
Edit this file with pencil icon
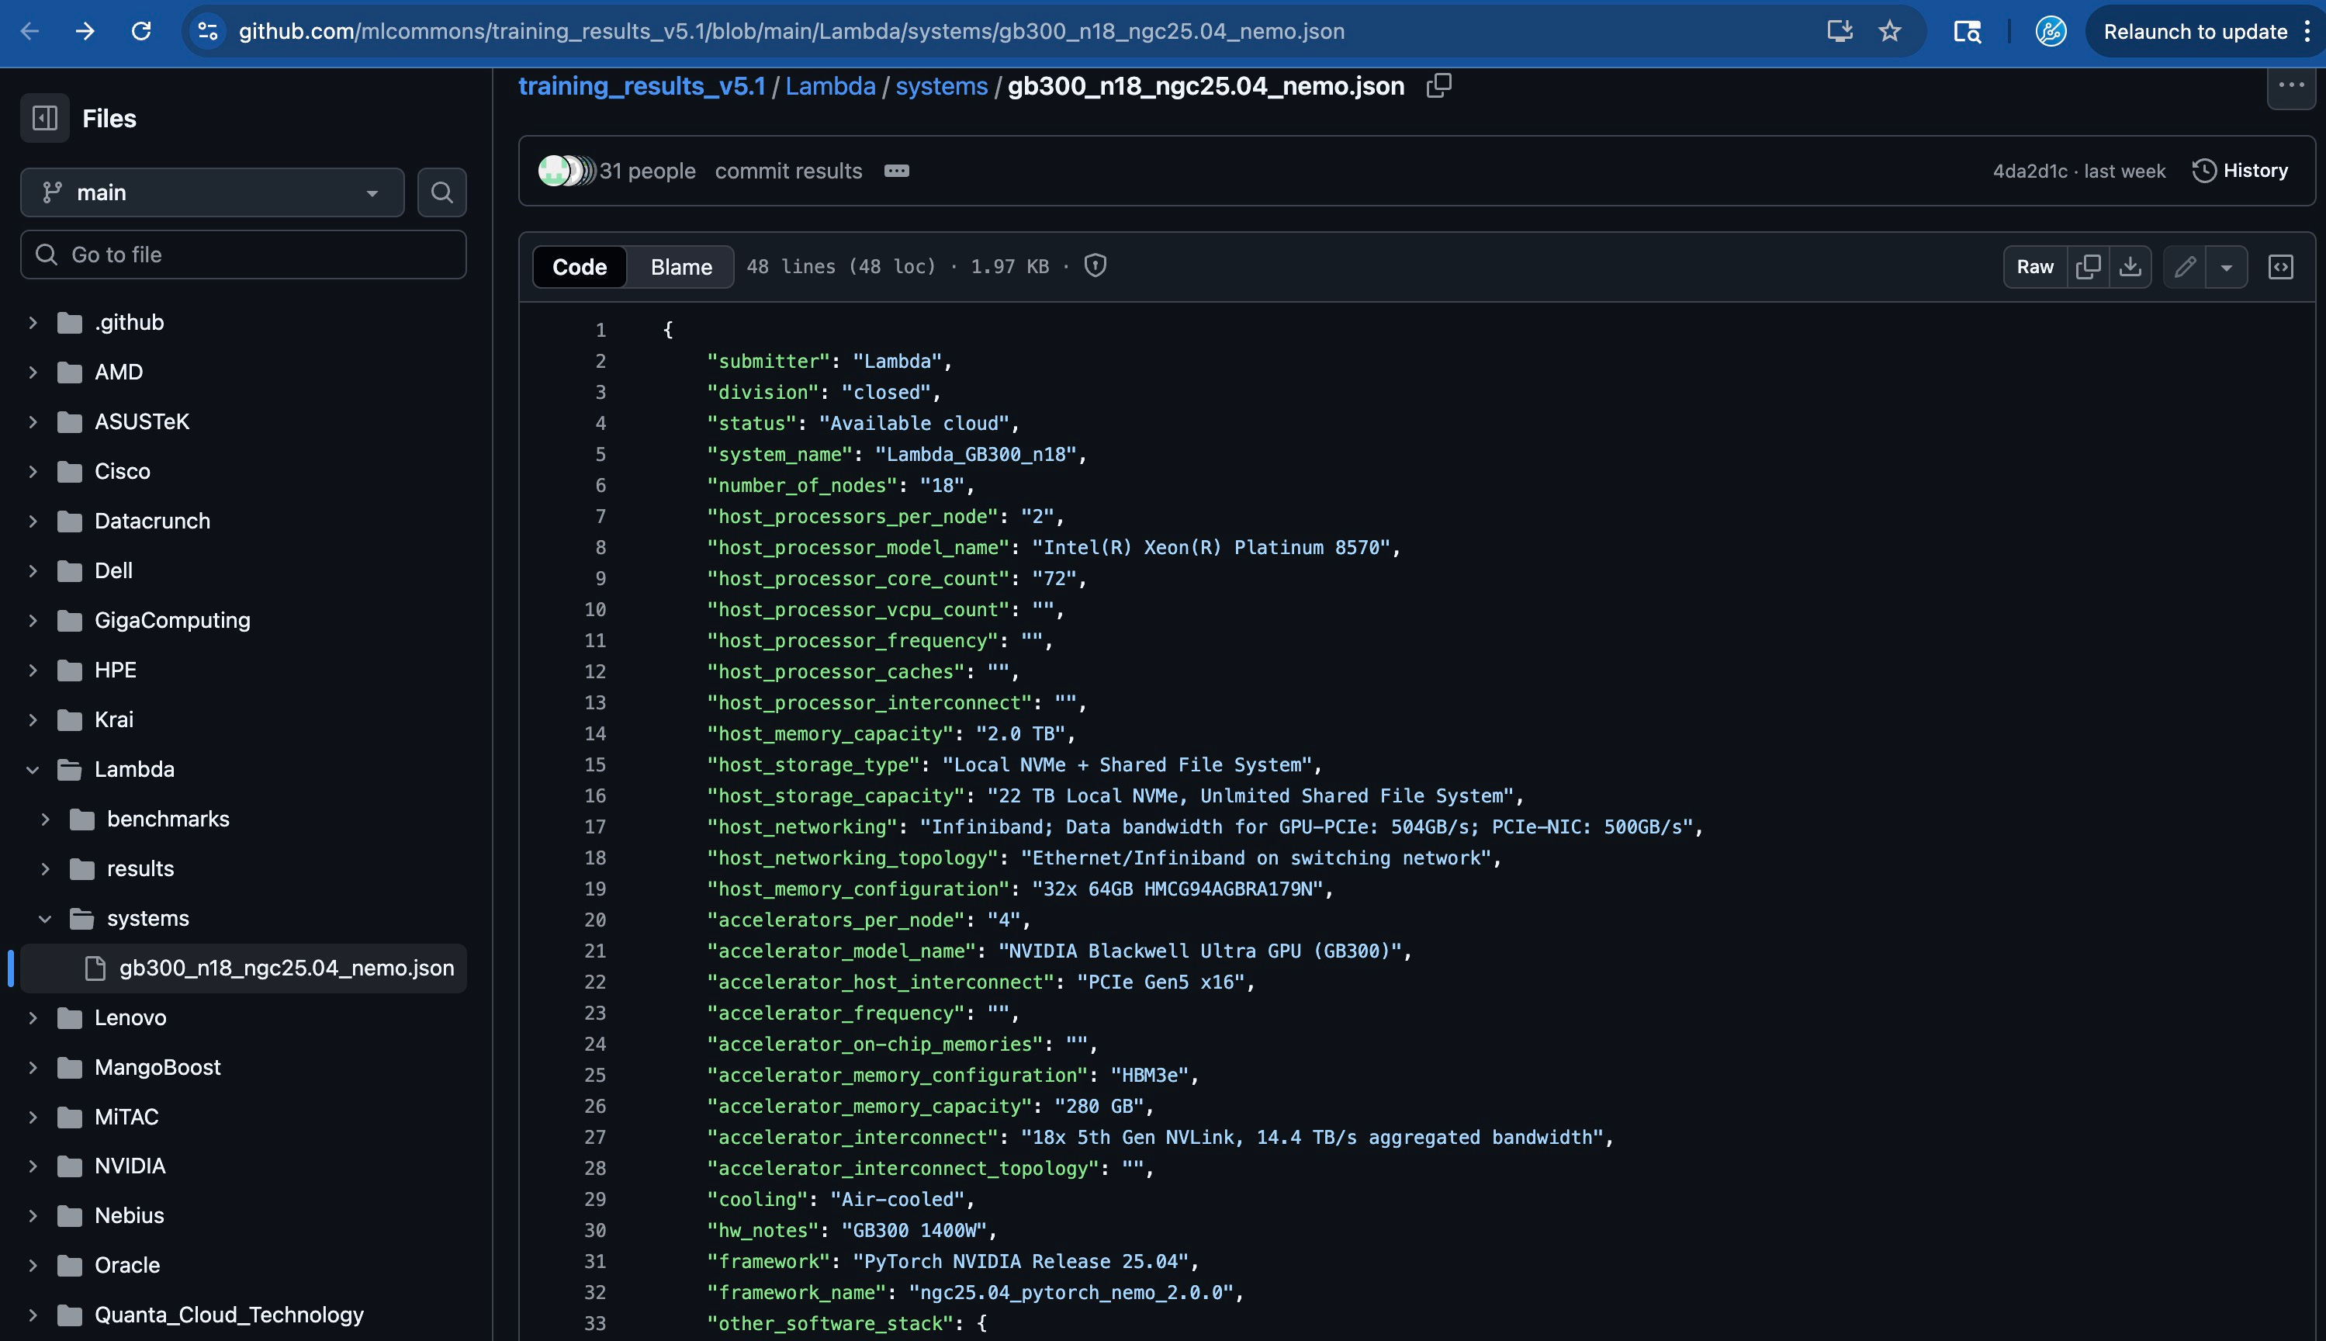click(x=2185, y=267)
